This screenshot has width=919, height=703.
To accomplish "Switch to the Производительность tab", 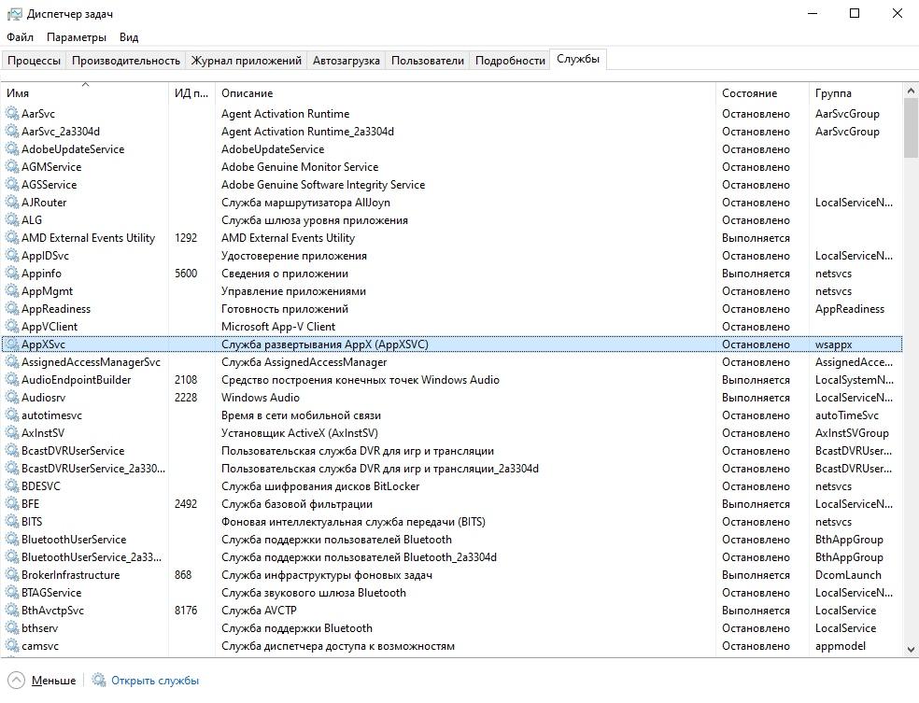I will pyautogui.click(x=125, y=61).
